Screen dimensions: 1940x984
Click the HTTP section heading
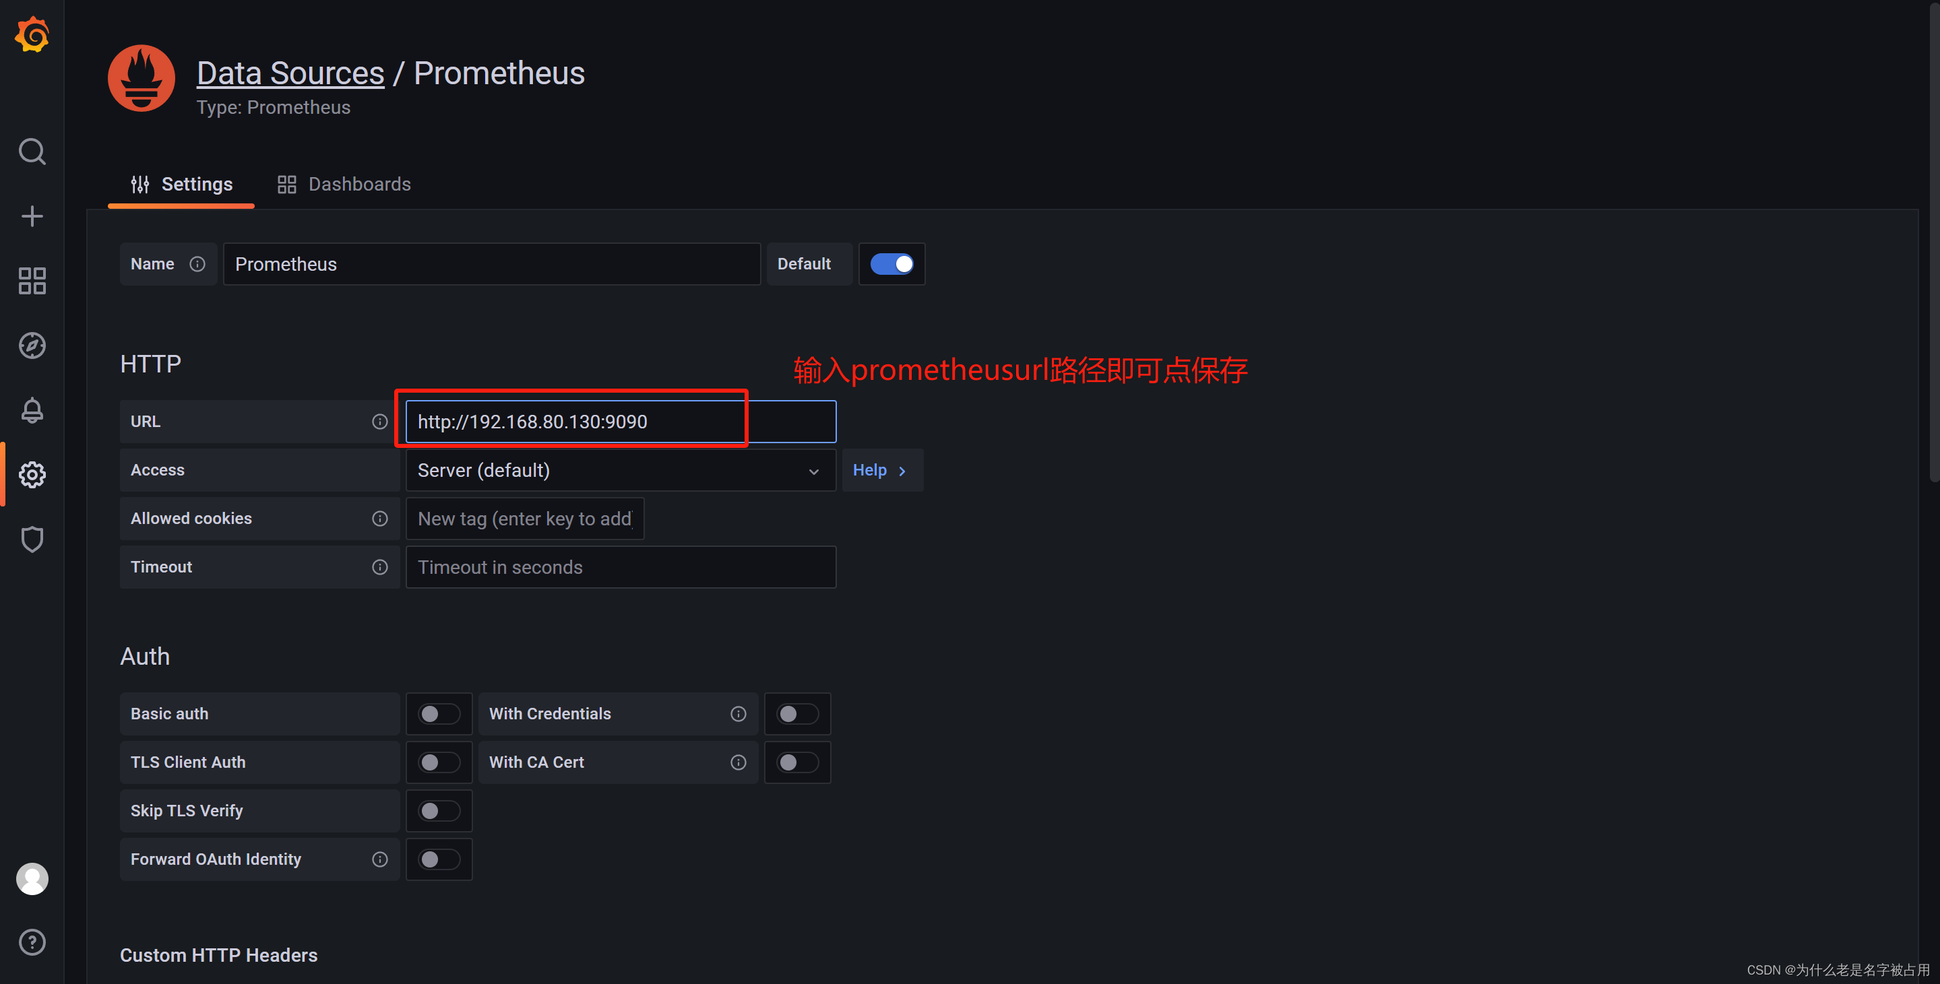(151, 364)
